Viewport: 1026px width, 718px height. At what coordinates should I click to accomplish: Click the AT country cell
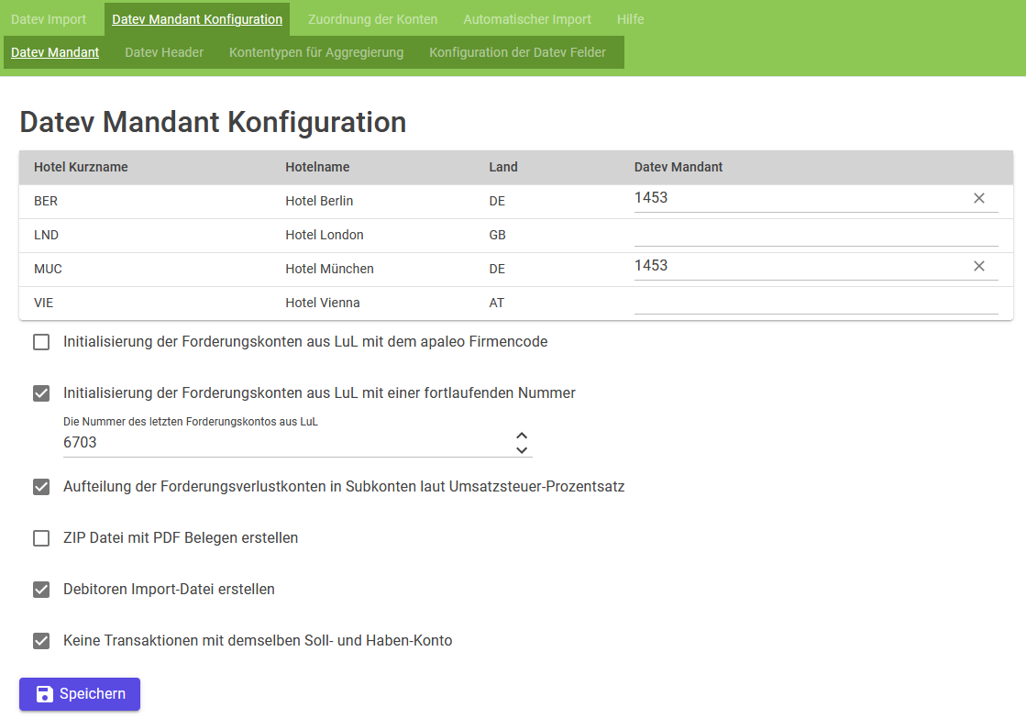click(x=497, y=303)
